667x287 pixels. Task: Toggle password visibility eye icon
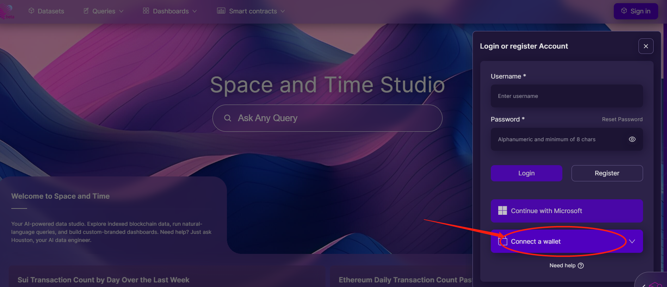point(632,139)
